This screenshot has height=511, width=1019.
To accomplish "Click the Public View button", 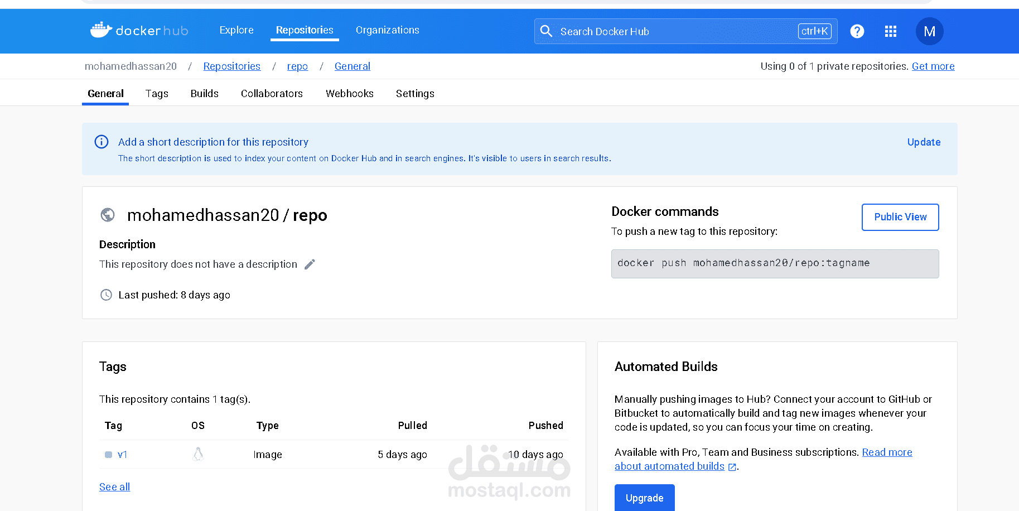I will pos(900,217).
